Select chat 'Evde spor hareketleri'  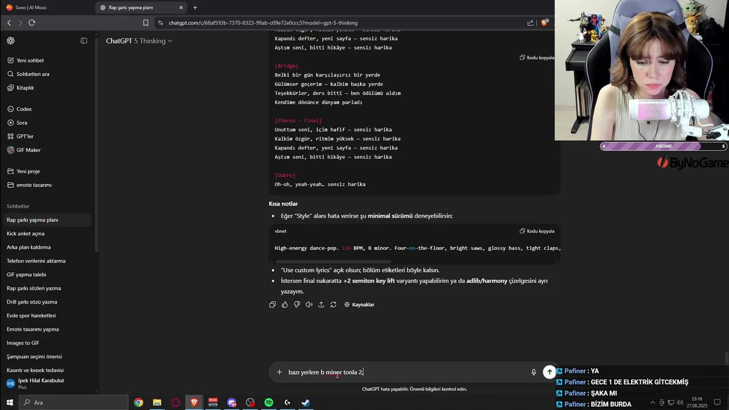[x=48, y=315]
